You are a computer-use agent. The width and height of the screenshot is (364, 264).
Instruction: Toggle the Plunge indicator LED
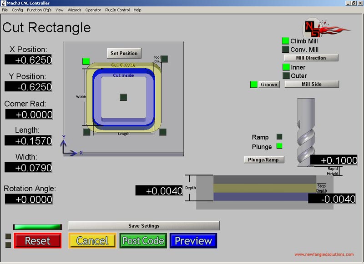click(279, 146)
